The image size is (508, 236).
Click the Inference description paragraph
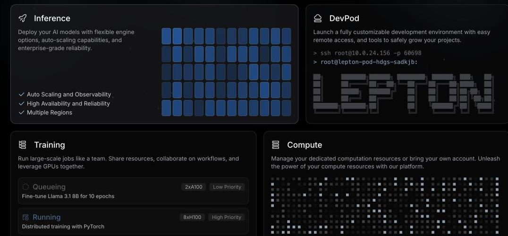click(76, 40)
